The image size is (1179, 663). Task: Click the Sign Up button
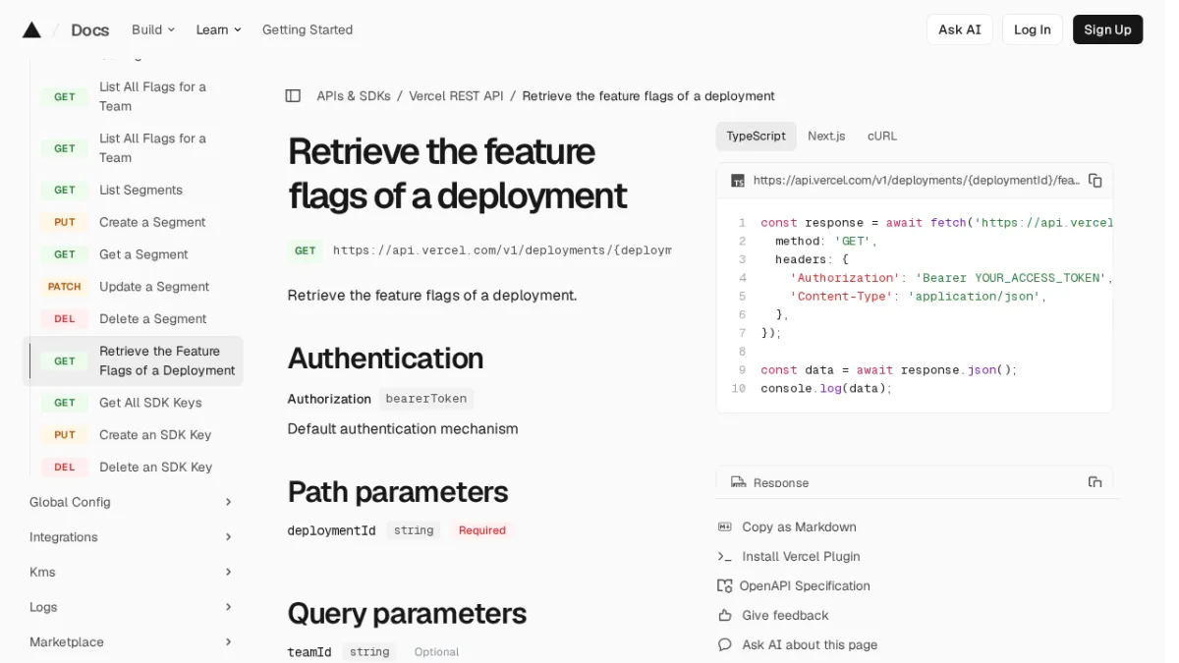[x=1107, y=29]
